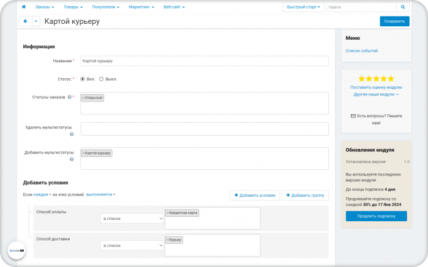Focus the Найти search field

click(361, 7)
